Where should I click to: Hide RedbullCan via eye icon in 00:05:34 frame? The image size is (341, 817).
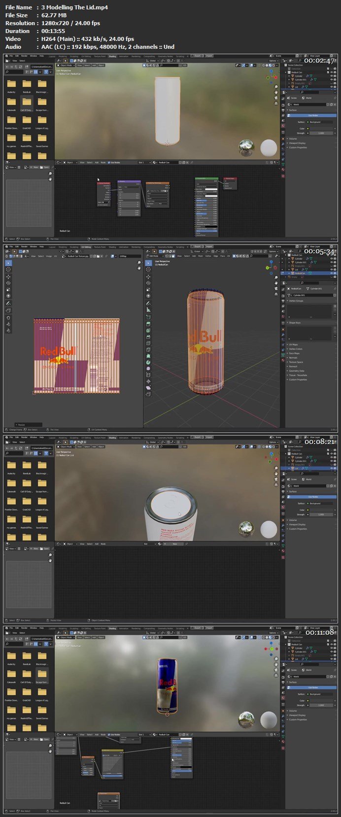click(332, 273)
